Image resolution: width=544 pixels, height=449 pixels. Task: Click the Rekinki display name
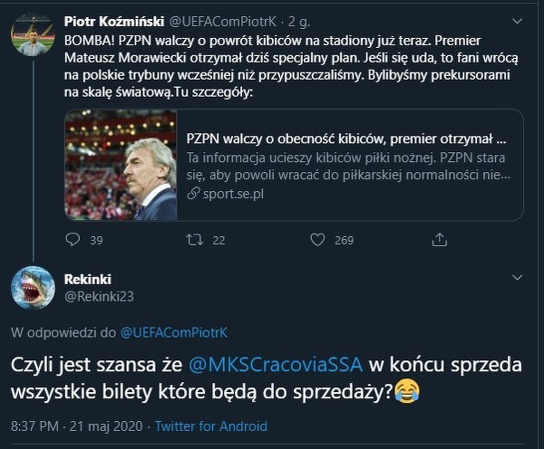pyautogui.click(x=89, y=280)
